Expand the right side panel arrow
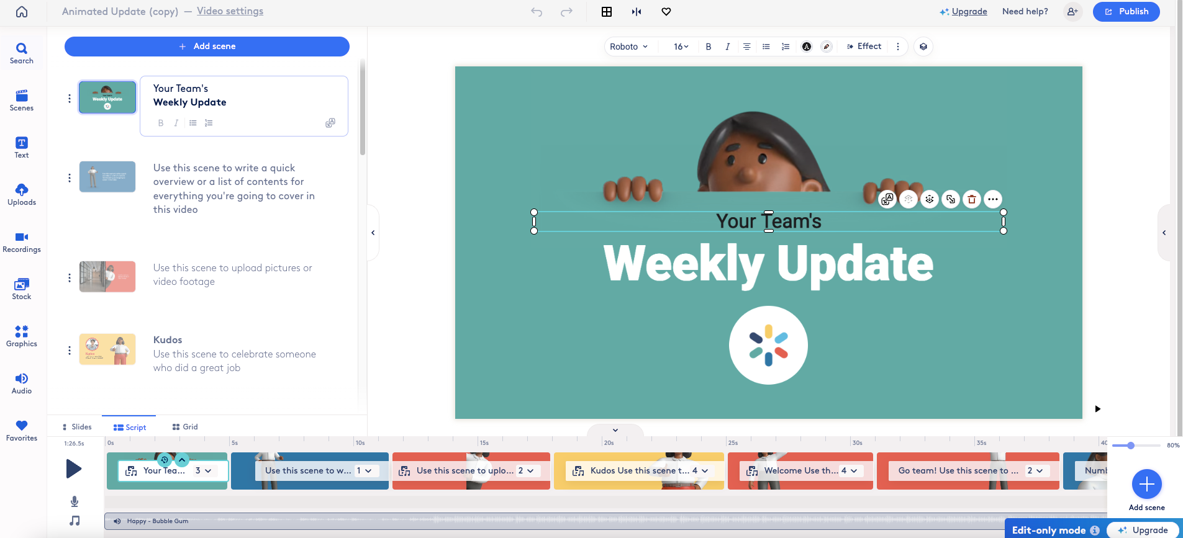 click(1164, 233)
